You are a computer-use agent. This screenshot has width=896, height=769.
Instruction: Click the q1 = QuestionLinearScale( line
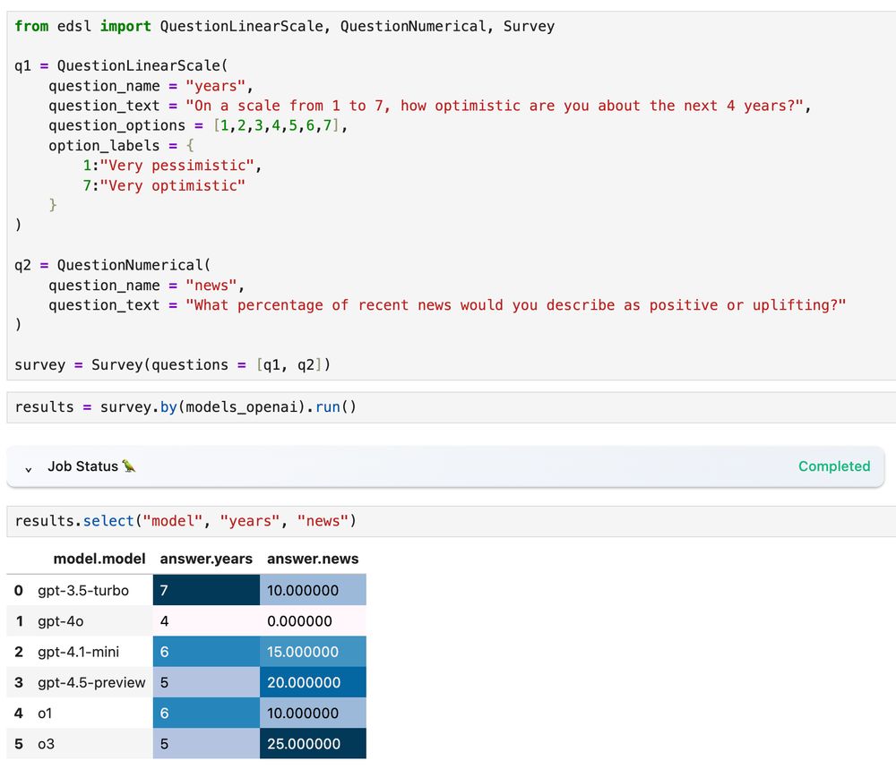coord(121,65)
